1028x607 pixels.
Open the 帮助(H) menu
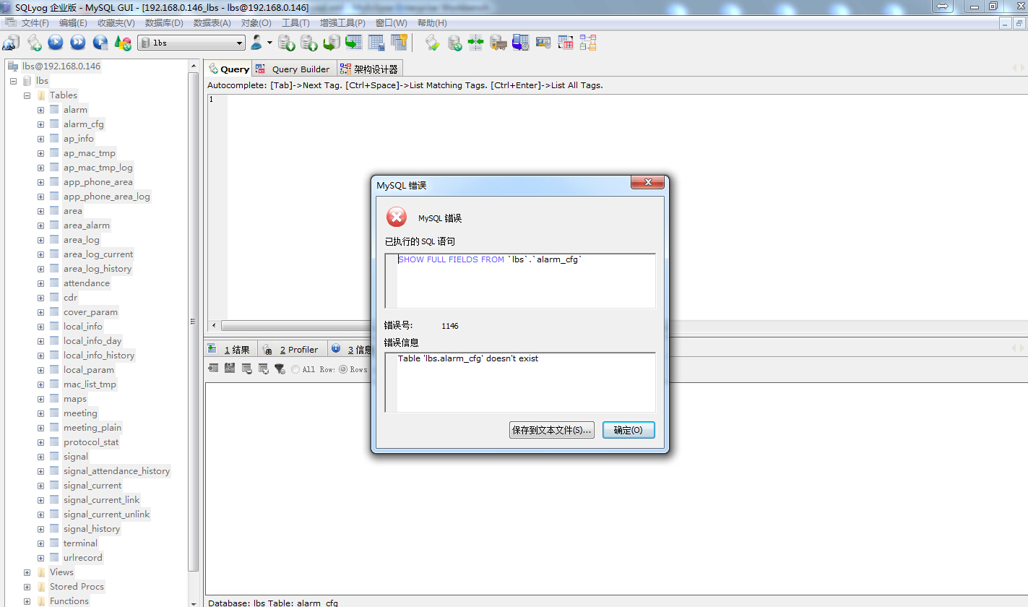click(x=432, y=23)
